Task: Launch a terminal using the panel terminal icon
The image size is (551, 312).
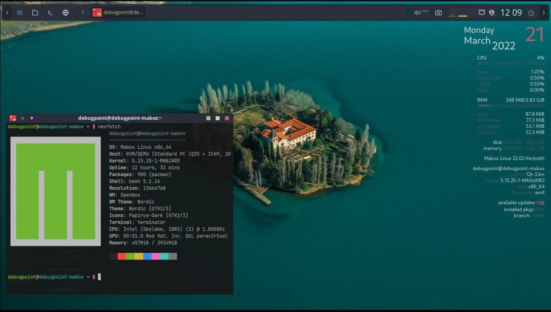Action: click(x=49, y=12)
